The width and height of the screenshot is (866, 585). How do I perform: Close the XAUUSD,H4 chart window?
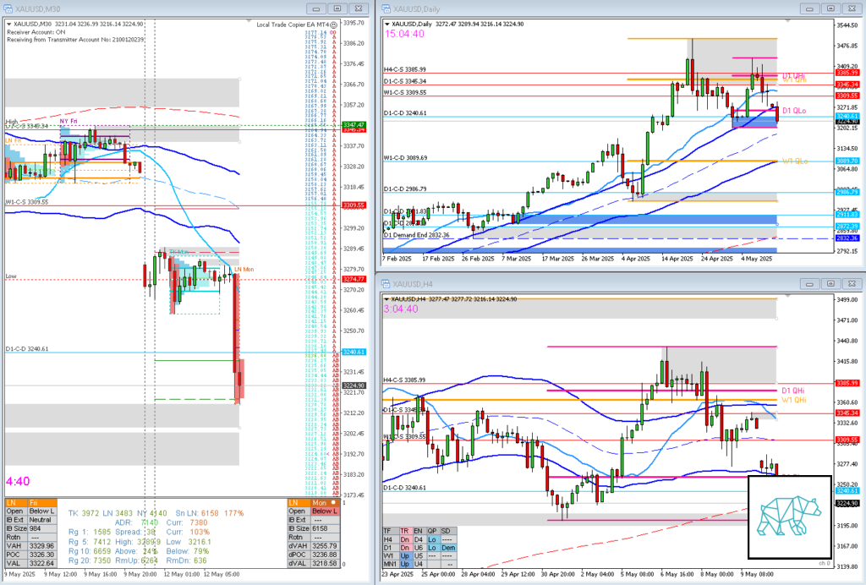coord(852,284)
